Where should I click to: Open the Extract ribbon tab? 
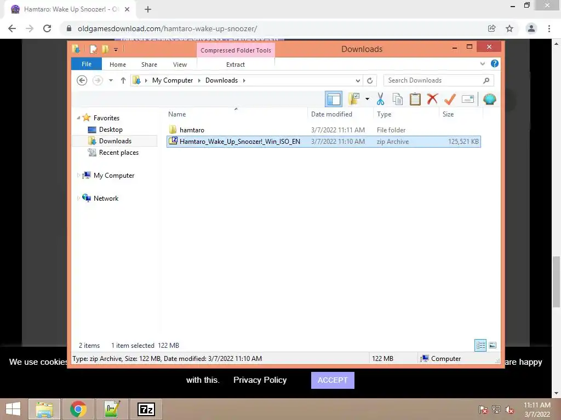(x=236, y=65)
